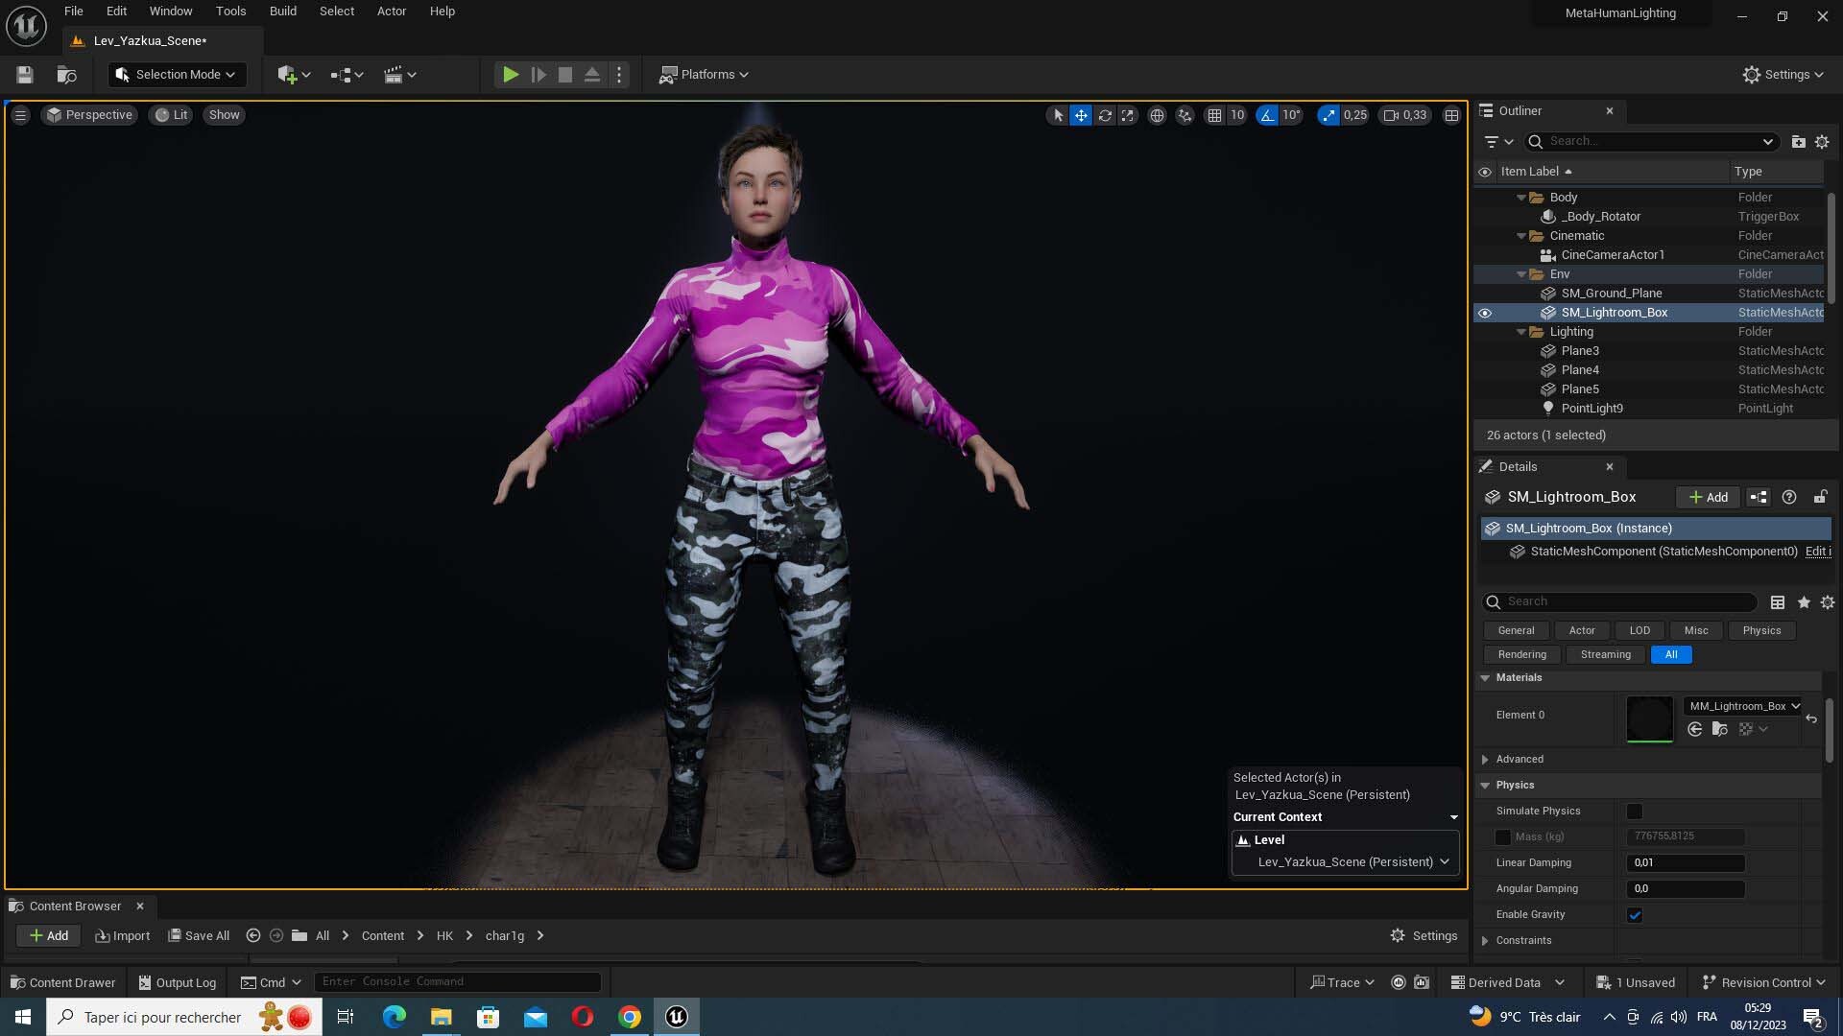1843x1036 pixels.
Task: Open Selection Mode dropdown
Action: point(176,75)
